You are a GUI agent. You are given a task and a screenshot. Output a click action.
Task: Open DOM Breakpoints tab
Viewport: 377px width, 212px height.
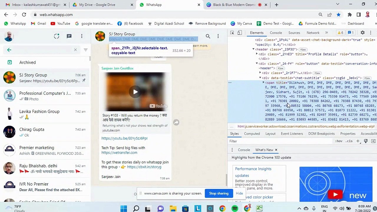point(321,134)
